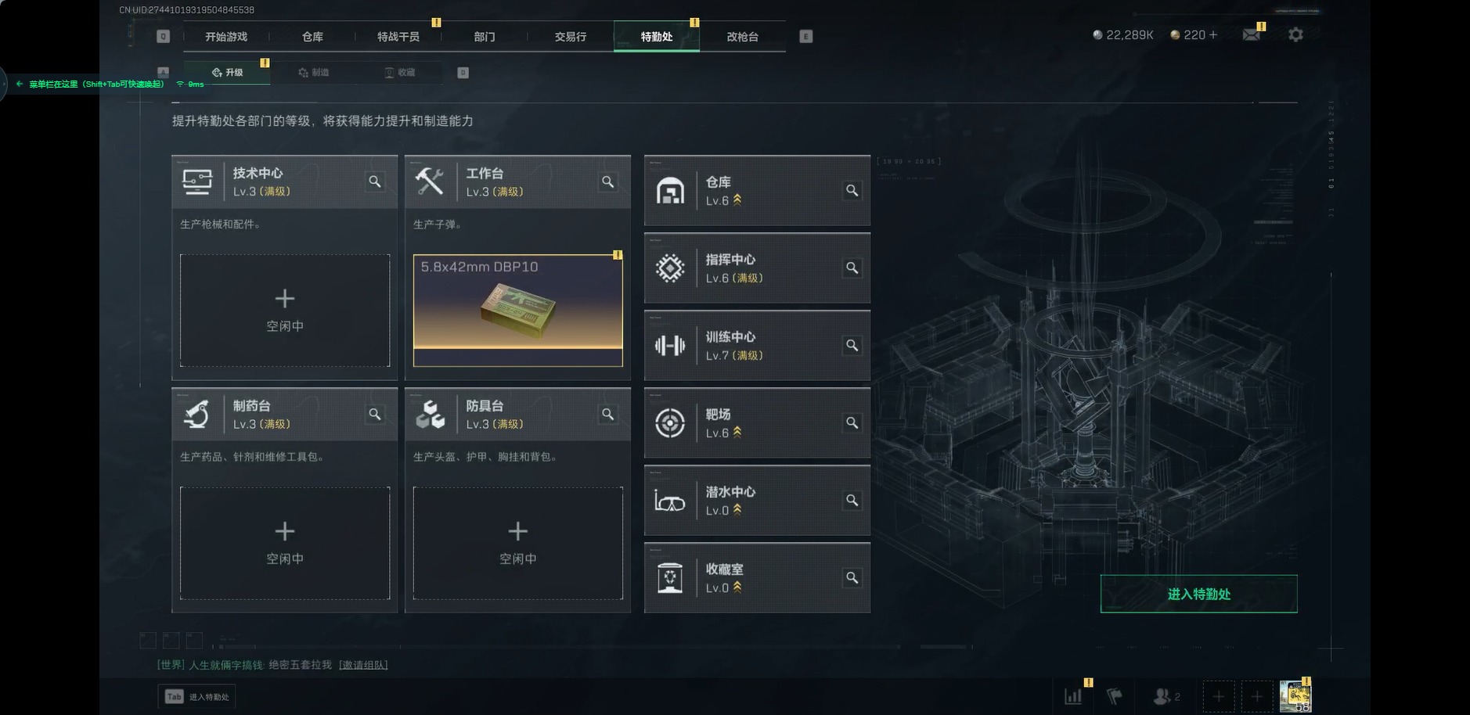Upgrade 潜水中心 via its yellow chevrons
This screenshot has width=1470, height=715.
(x=737, y=510)
